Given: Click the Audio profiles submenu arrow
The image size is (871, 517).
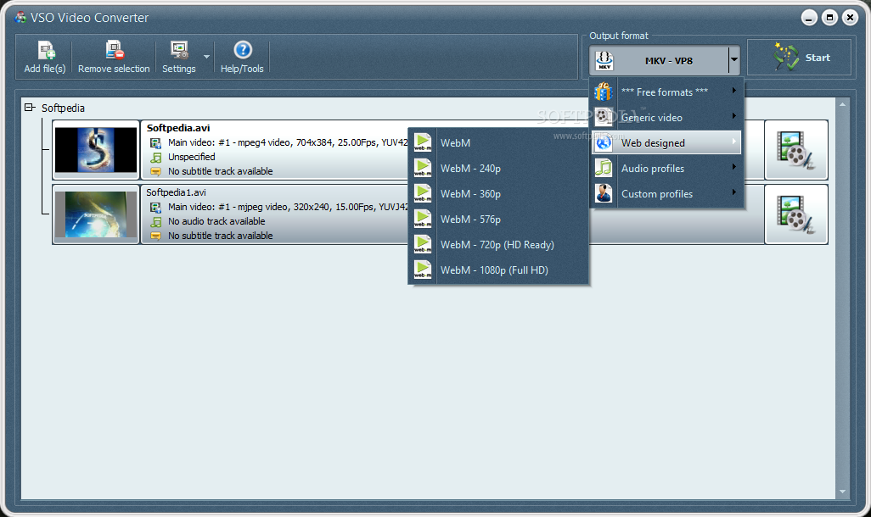Looking at the screenshot, I should (734, 167).
